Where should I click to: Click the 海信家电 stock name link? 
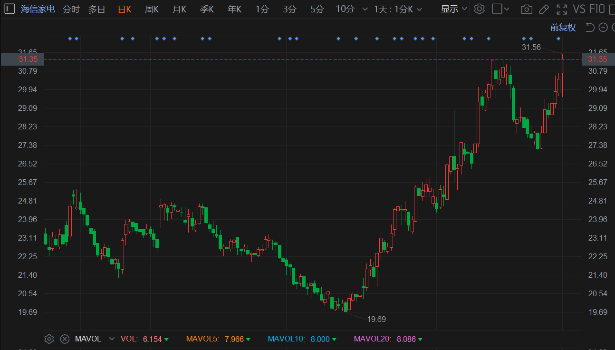coord(38,9)
